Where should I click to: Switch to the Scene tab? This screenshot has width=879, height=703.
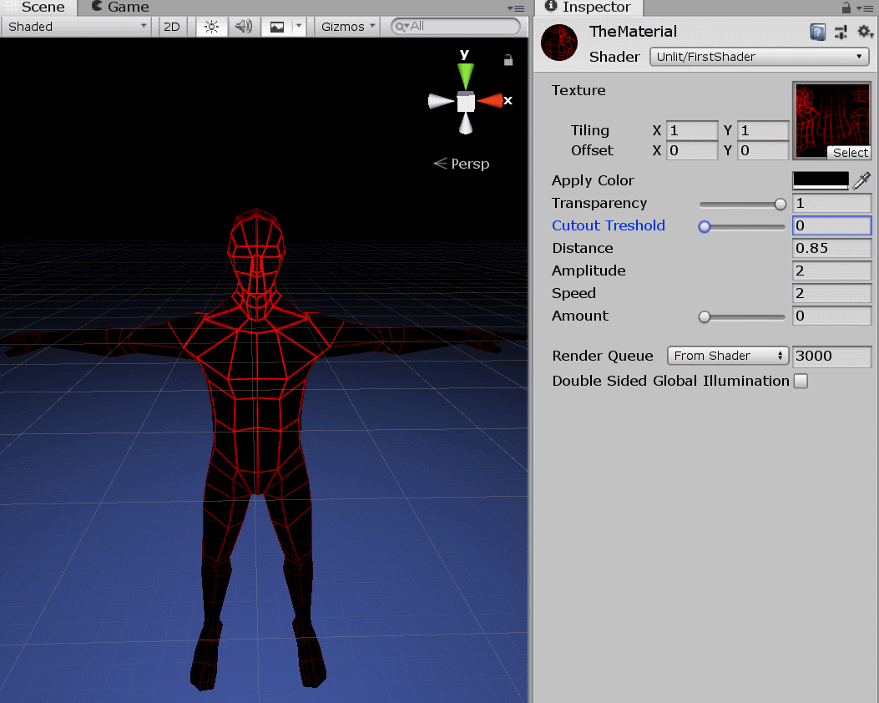37,8
